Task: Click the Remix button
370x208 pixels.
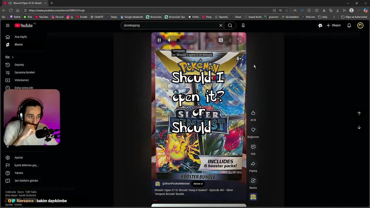Action: coord(253,181)
